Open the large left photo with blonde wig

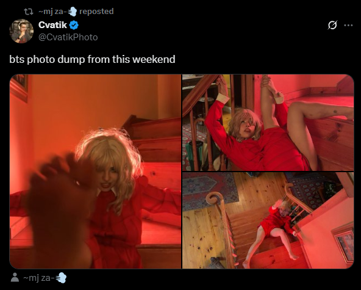coord(95,172)
